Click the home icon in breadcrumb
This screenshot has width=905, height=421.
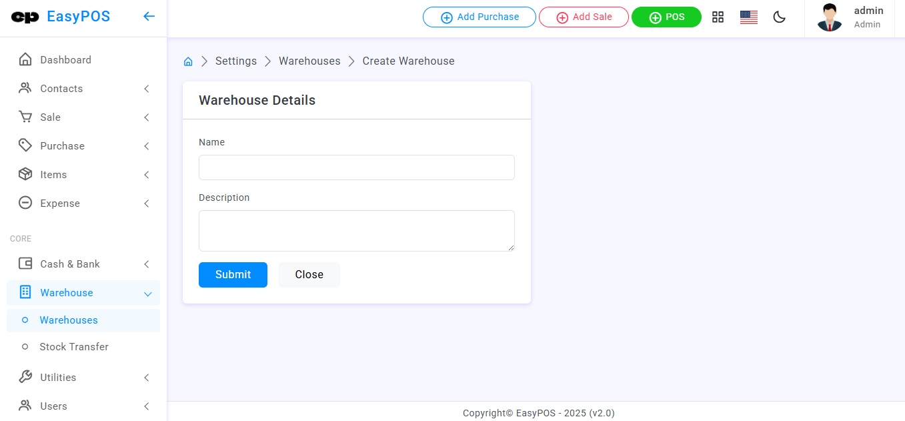[x=188, y=61]
